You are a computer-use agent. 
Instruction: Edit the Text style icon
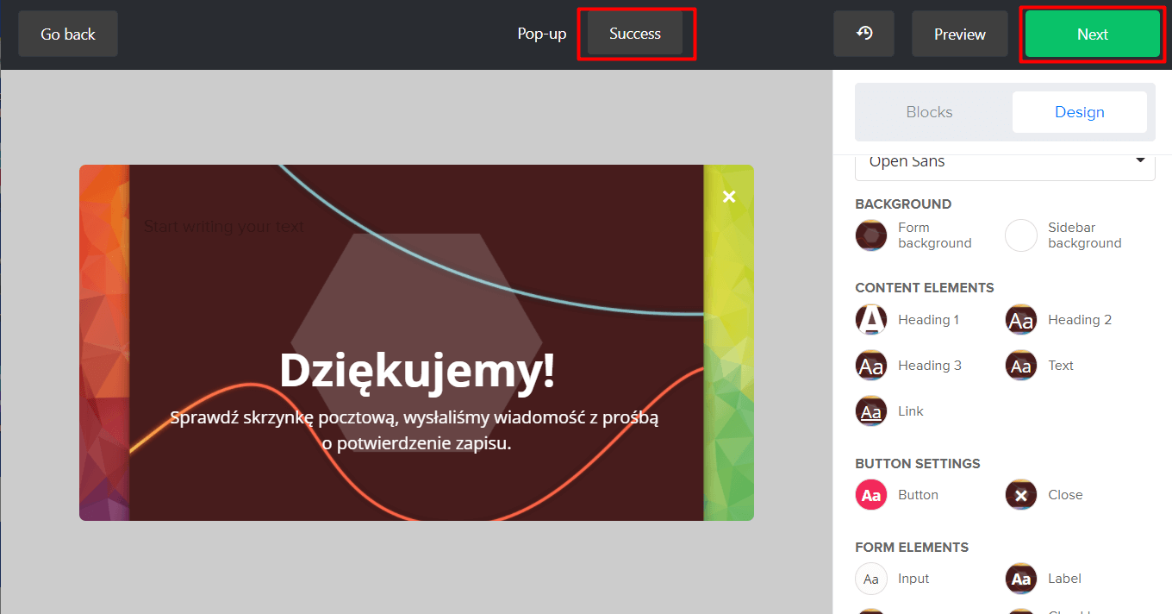click(x=1021, y=366)
